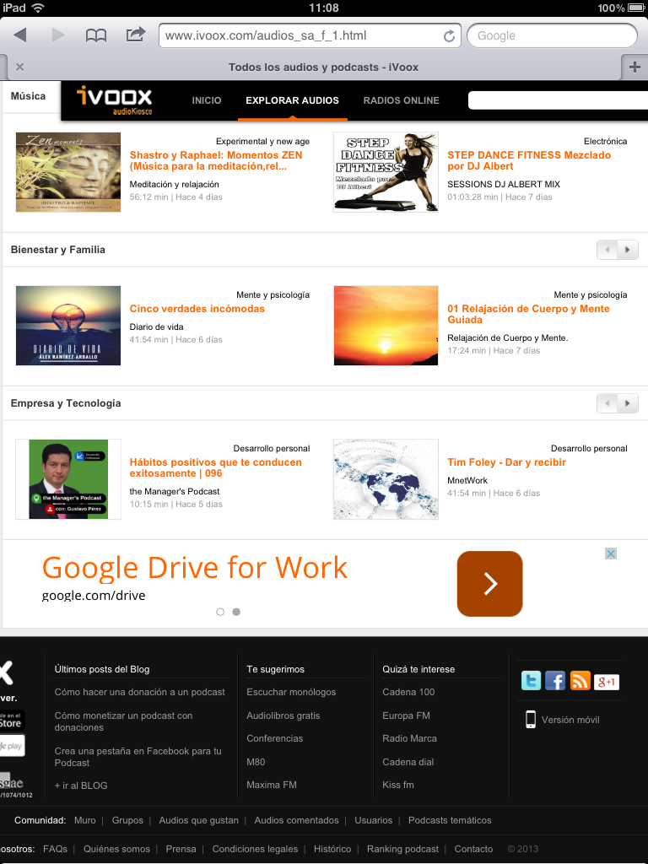Open the Safari share icon

pyautogui.click(x=136, y=34)
